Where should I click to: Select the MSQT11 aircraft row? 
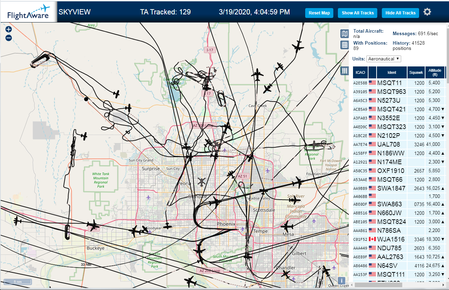[x=399, y=83]
